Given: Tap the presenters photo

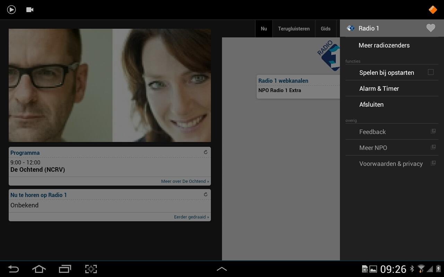Looking at the screenshot, I should coord(110,85).
